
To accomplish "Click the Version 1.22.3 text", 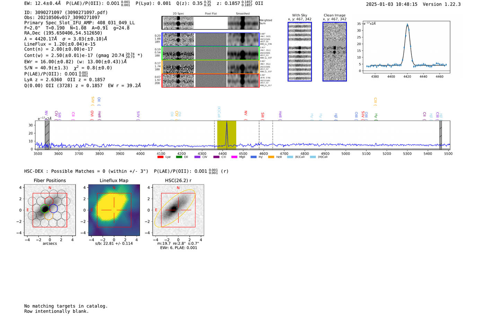I will (x=442, y=5).
